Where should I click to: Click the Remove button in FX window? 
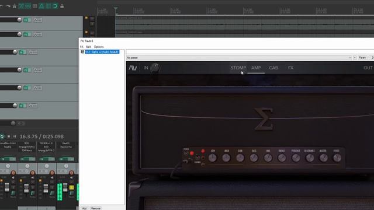(x=96, y=208)
